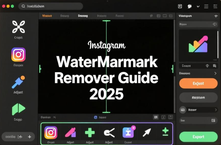The image size is (221, 145).
Task: Select the white arrow pointer tool
Action: tap(147, 132)
